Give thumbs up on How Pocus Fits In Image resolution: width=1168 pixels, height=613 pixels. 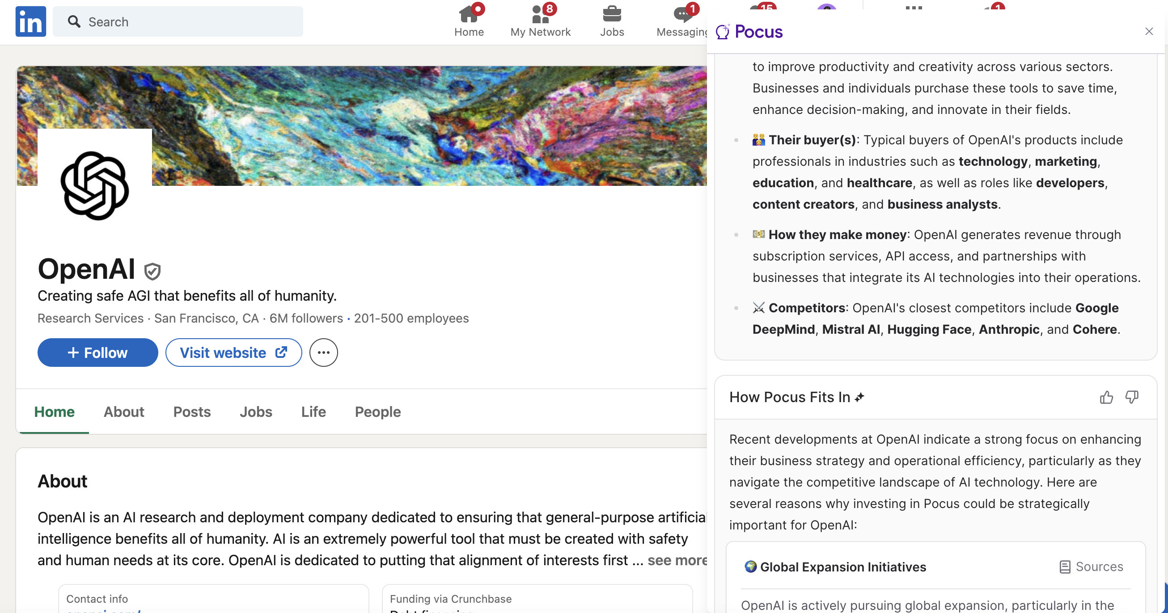click(1106, 397)
